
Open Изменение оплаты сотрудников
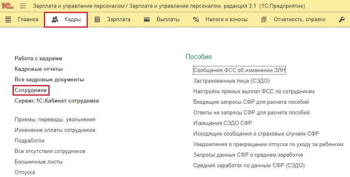tap(55, 130)
